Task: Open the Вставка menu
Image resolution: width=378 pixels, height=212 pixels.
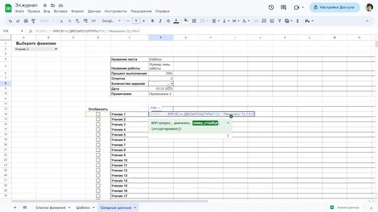Action: [60, 11]
